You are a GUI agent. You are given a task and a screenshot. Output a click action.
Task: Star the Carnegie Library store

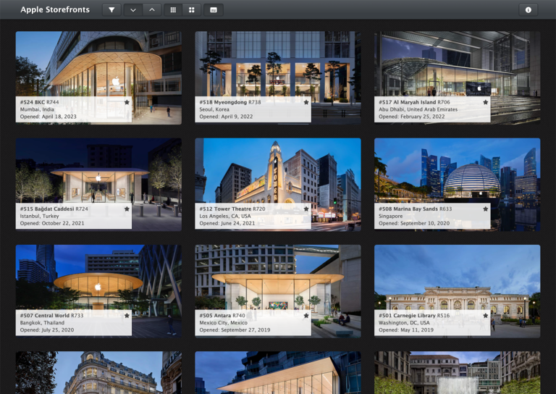click(486, 316)
